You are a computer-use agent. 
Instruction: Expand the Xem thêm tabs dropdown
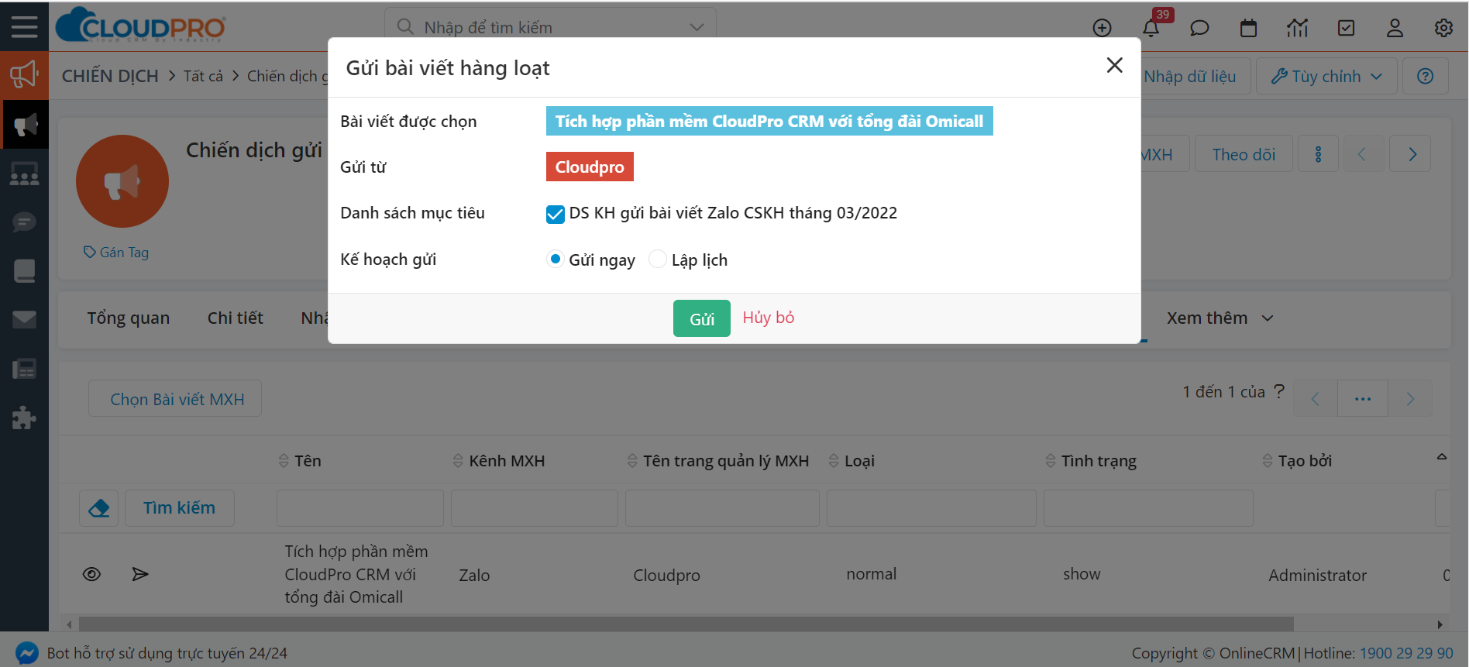point(1220,318)
